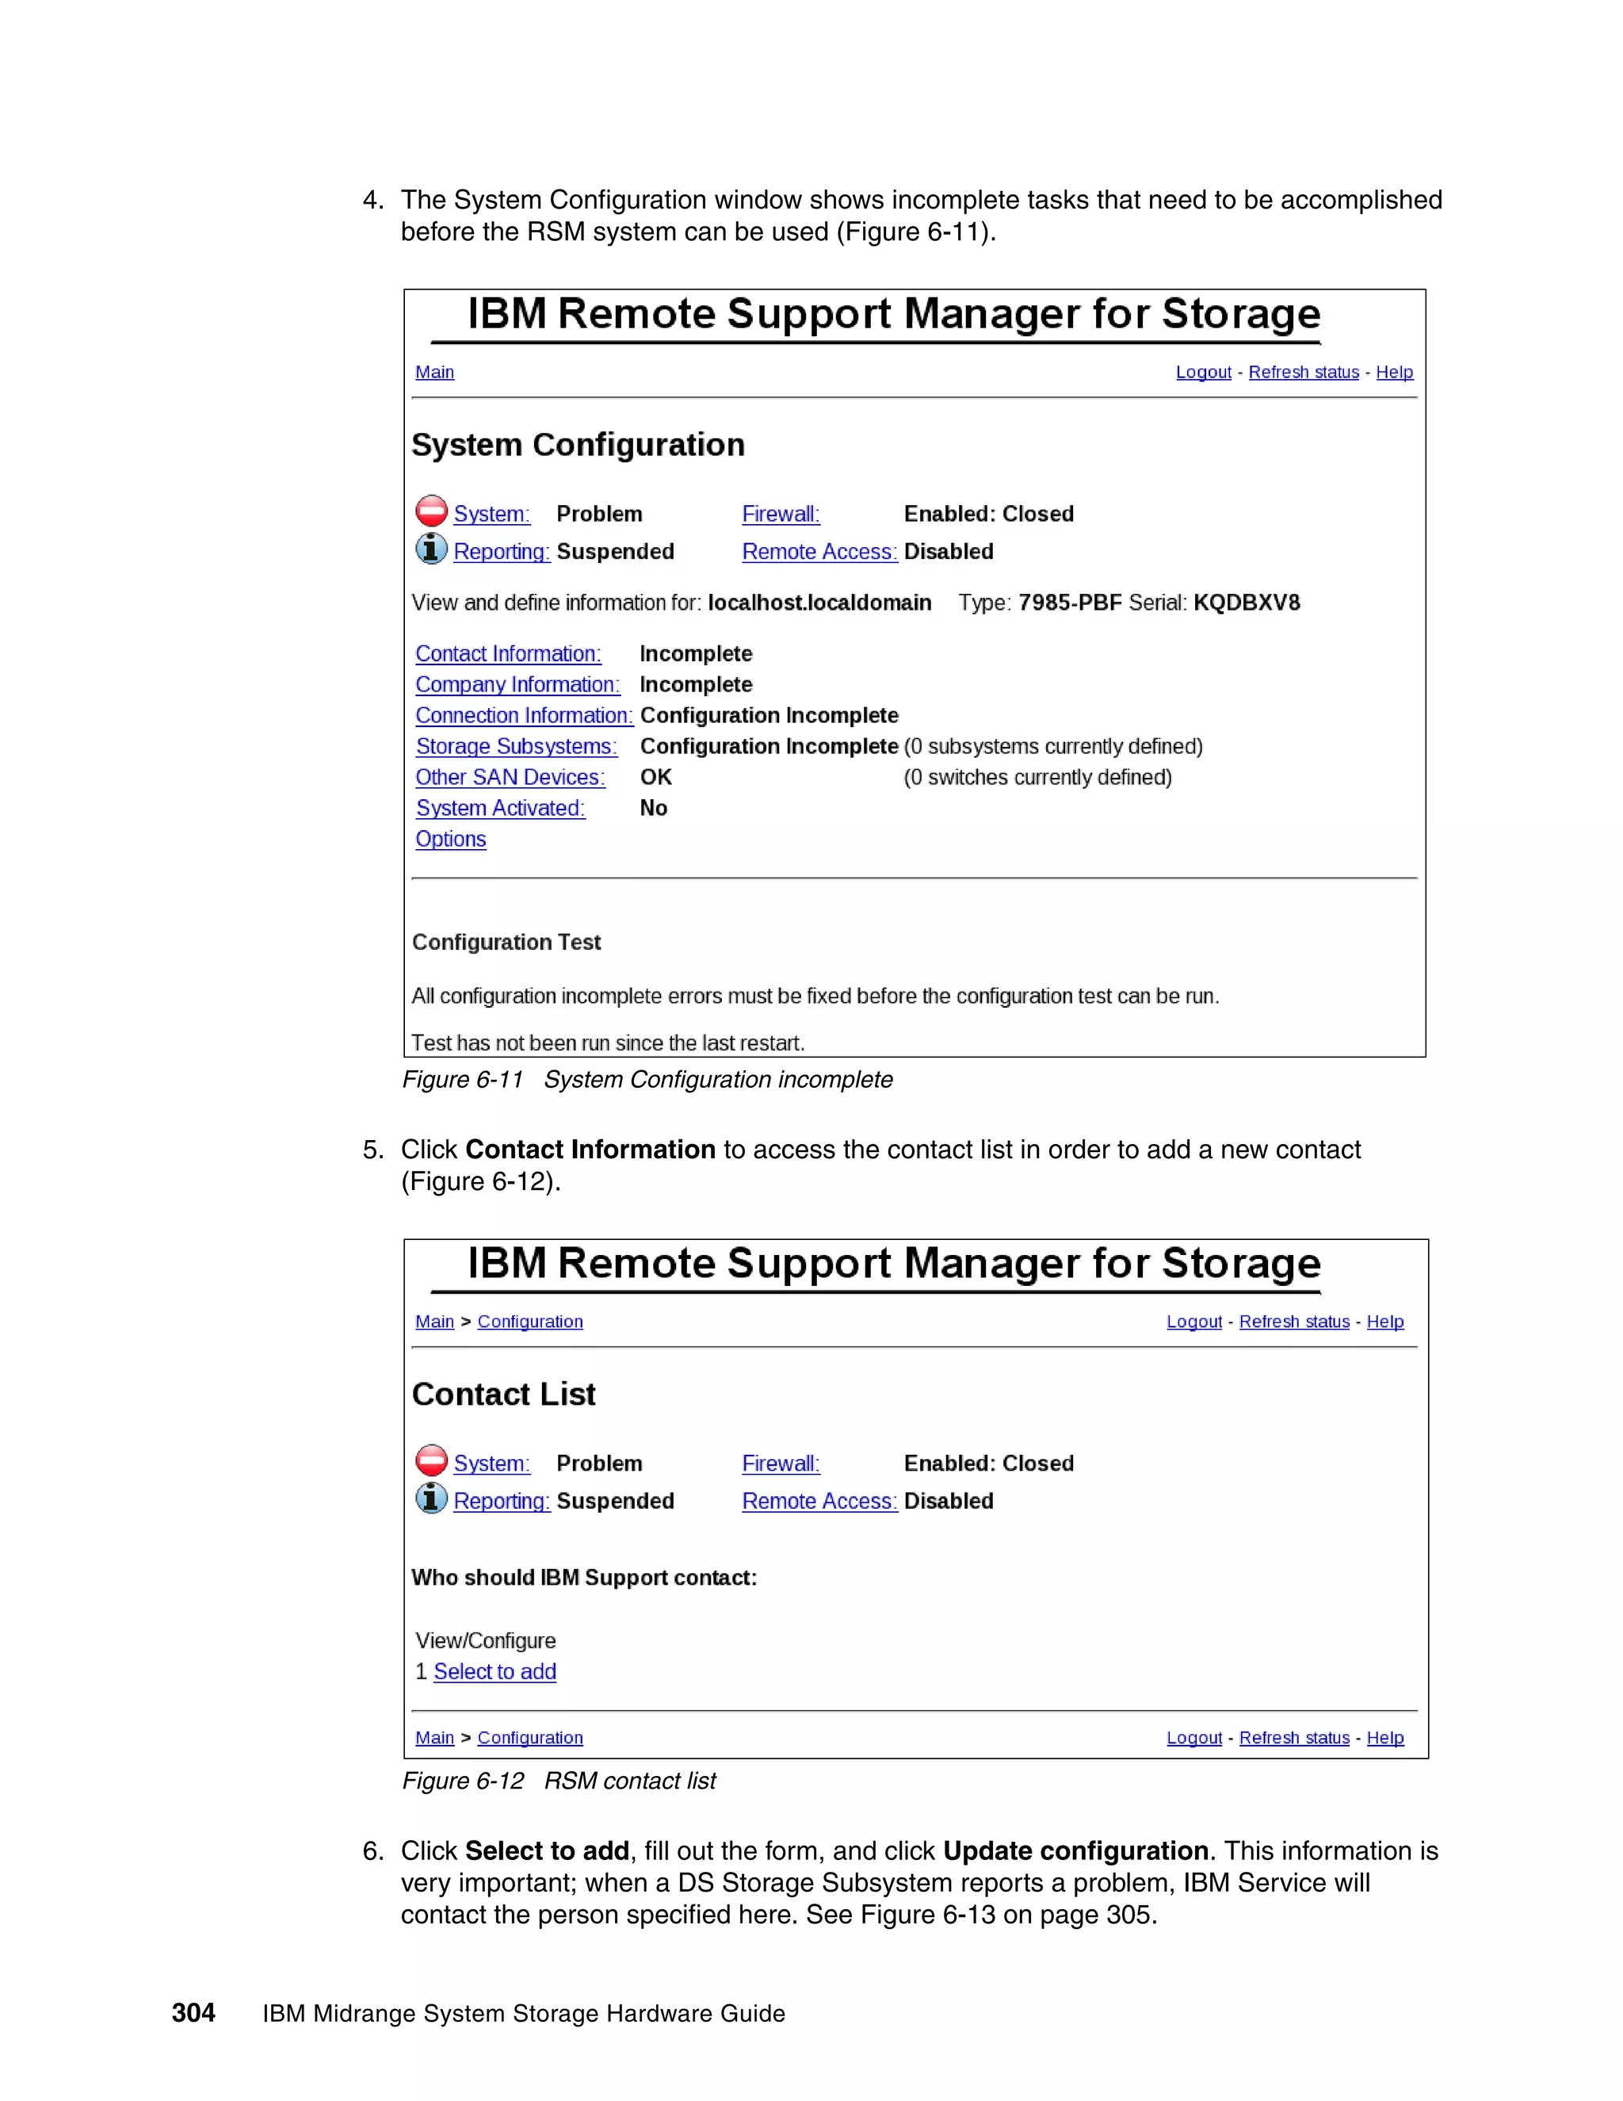Click Logout at the bottom of Contact List

tap(1194, 1737)
